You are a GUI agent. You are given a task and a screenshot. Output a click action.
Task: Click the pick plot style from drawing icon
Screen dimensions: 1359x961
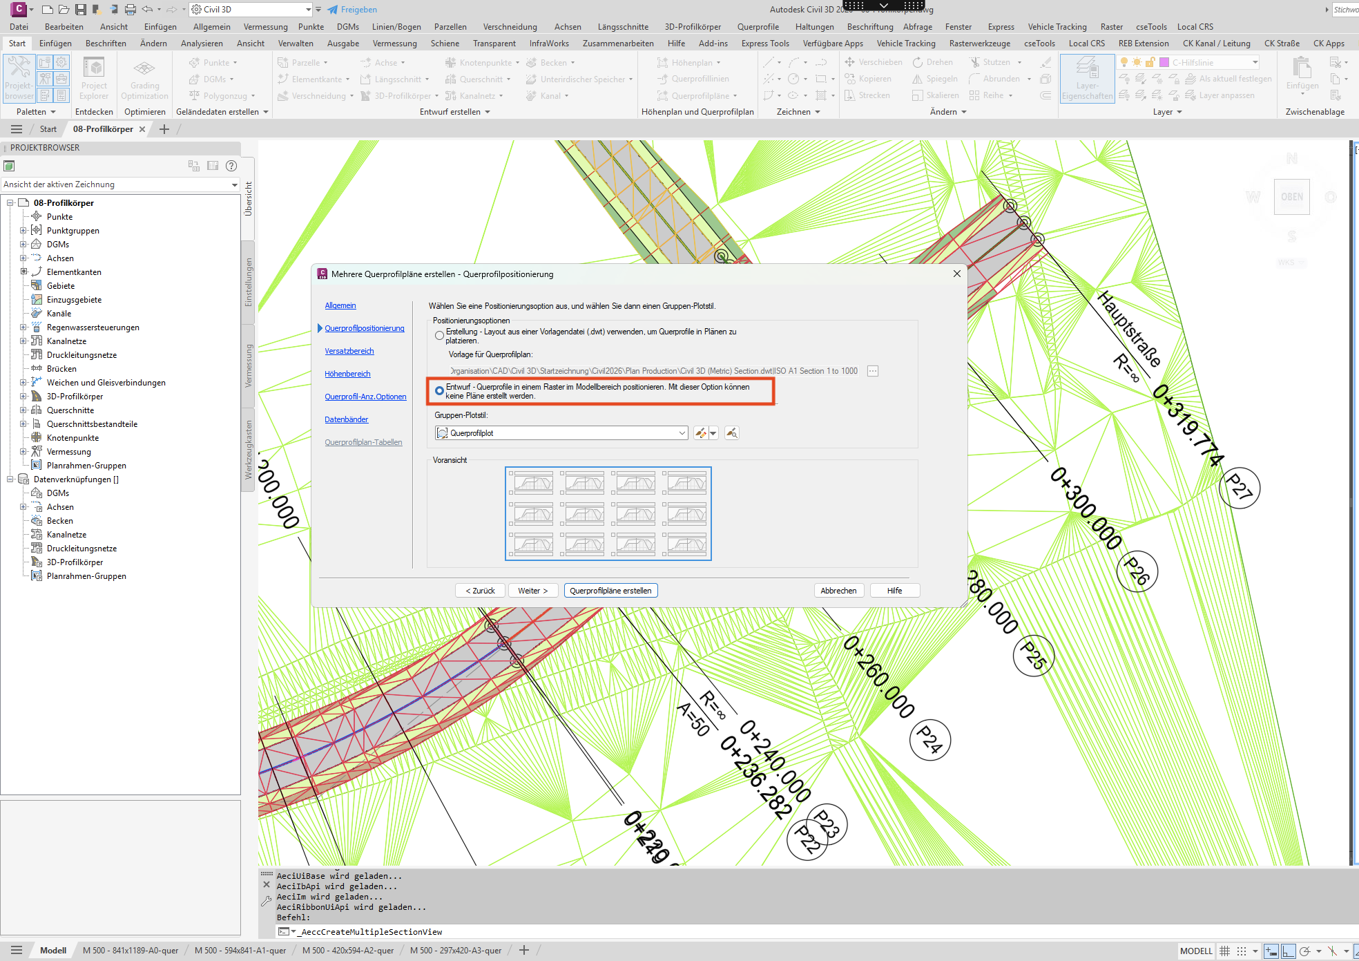(732, 433)
